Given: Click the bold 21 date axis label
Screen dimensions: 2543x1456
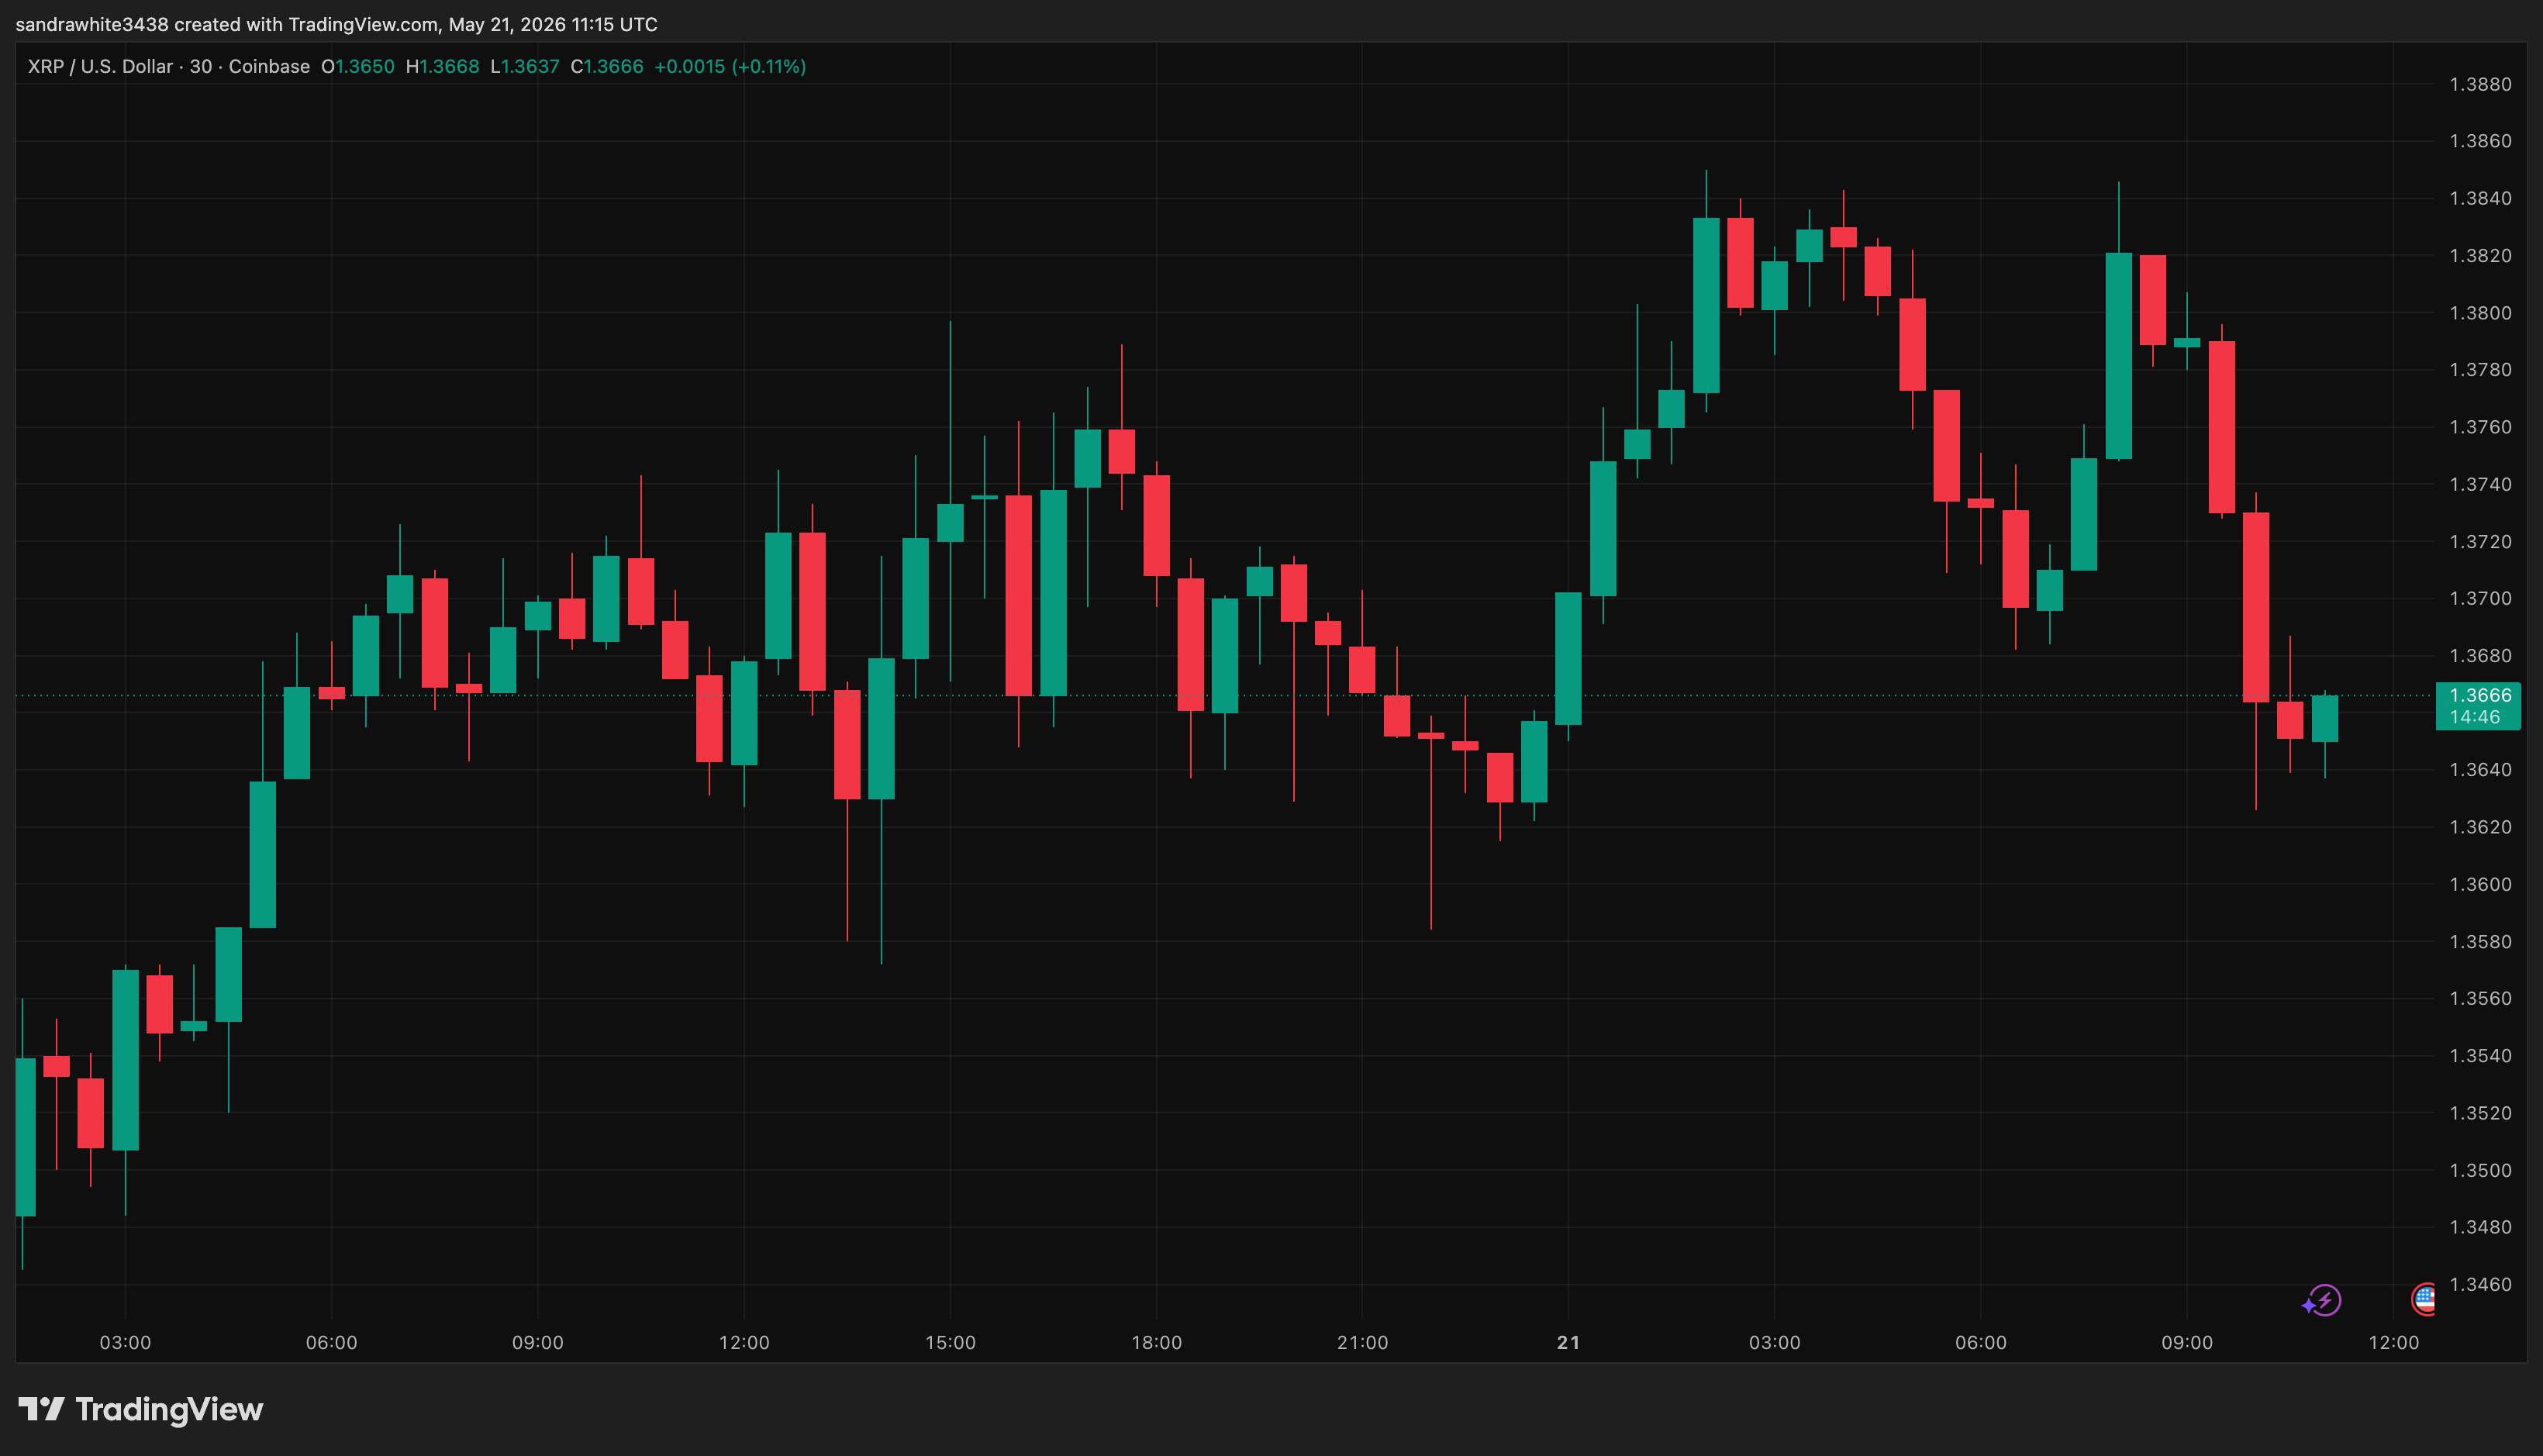Looking at the screenshot, I should tap(1568, 1343).
